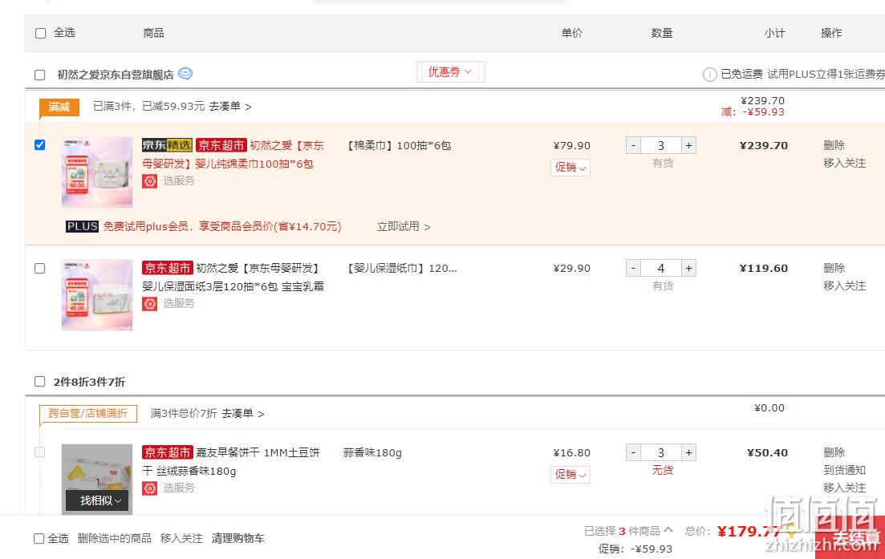The height and width of the screenshot is (559, 885).
Task: Click the 无货 stock status text
Action: point(663,470)
